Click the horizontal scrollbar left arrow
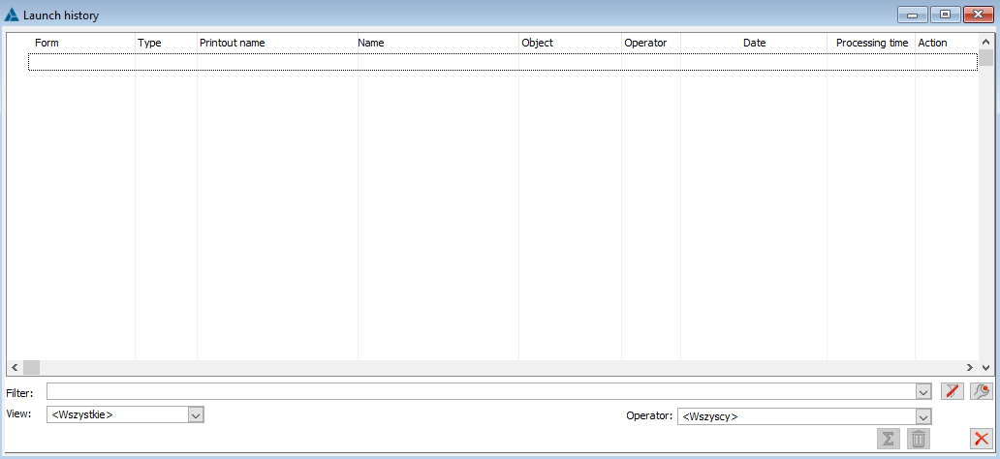The image size is (1000, 459). [15, 368]
